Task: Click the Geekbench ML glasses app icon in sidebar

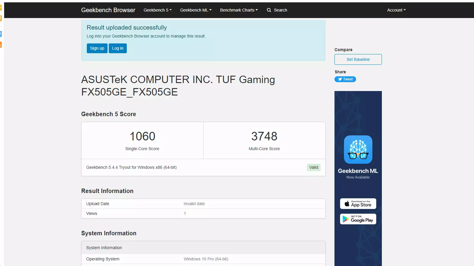Action: (x=358, y=150)
